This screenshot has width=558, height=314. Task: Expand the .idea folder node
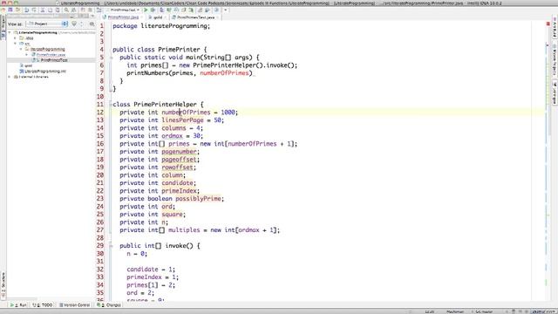15,38
